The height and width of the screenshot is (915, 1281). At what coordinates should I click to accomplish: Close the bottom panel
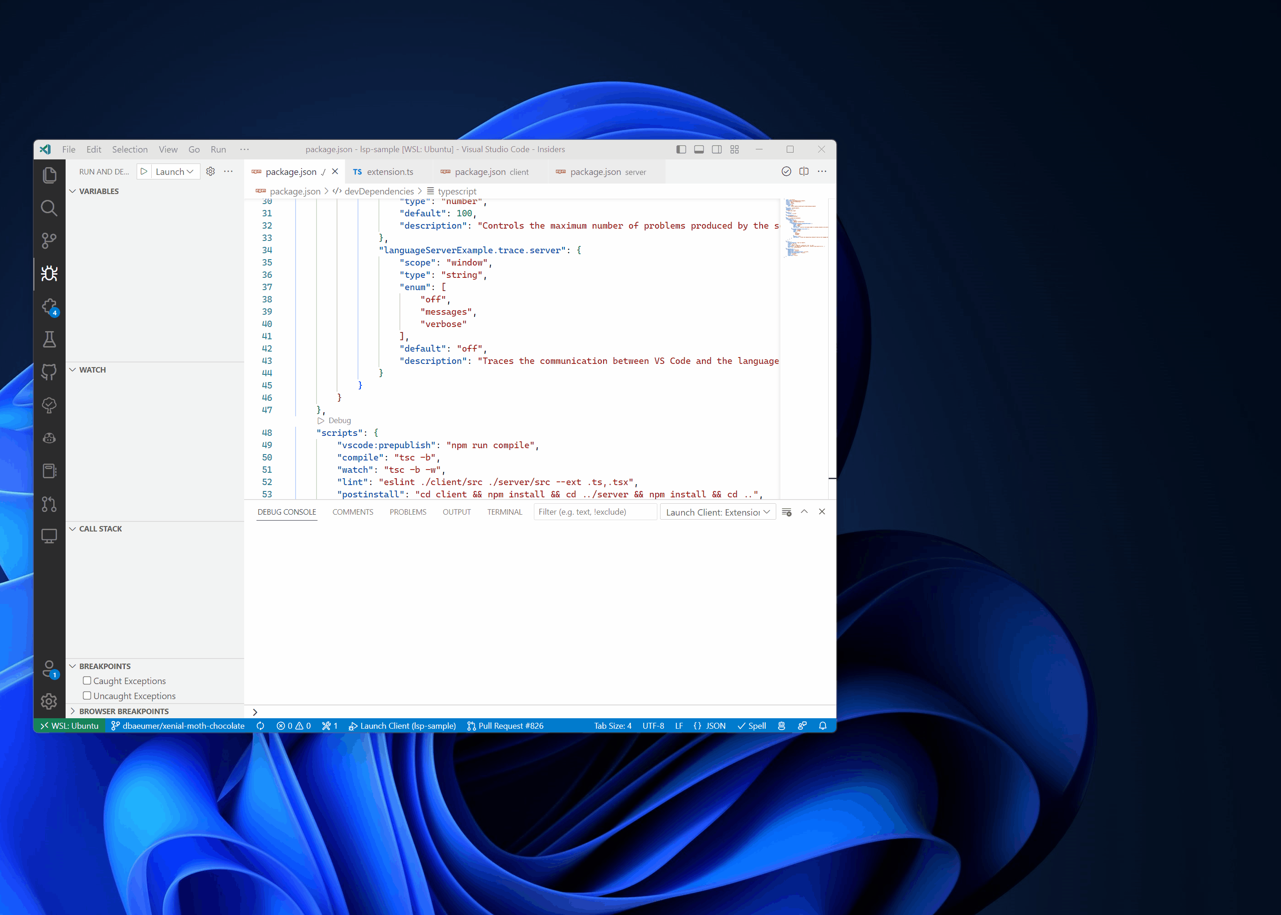click(822, 511)
